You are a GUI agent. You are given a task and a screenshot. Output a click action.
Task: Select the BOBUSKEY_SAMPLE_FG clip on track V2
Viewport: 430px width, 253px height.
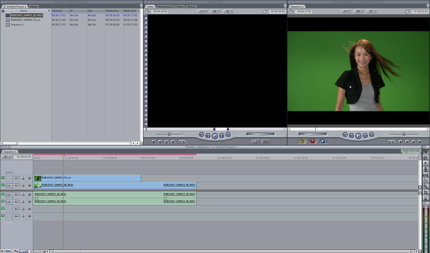[87, 178]
